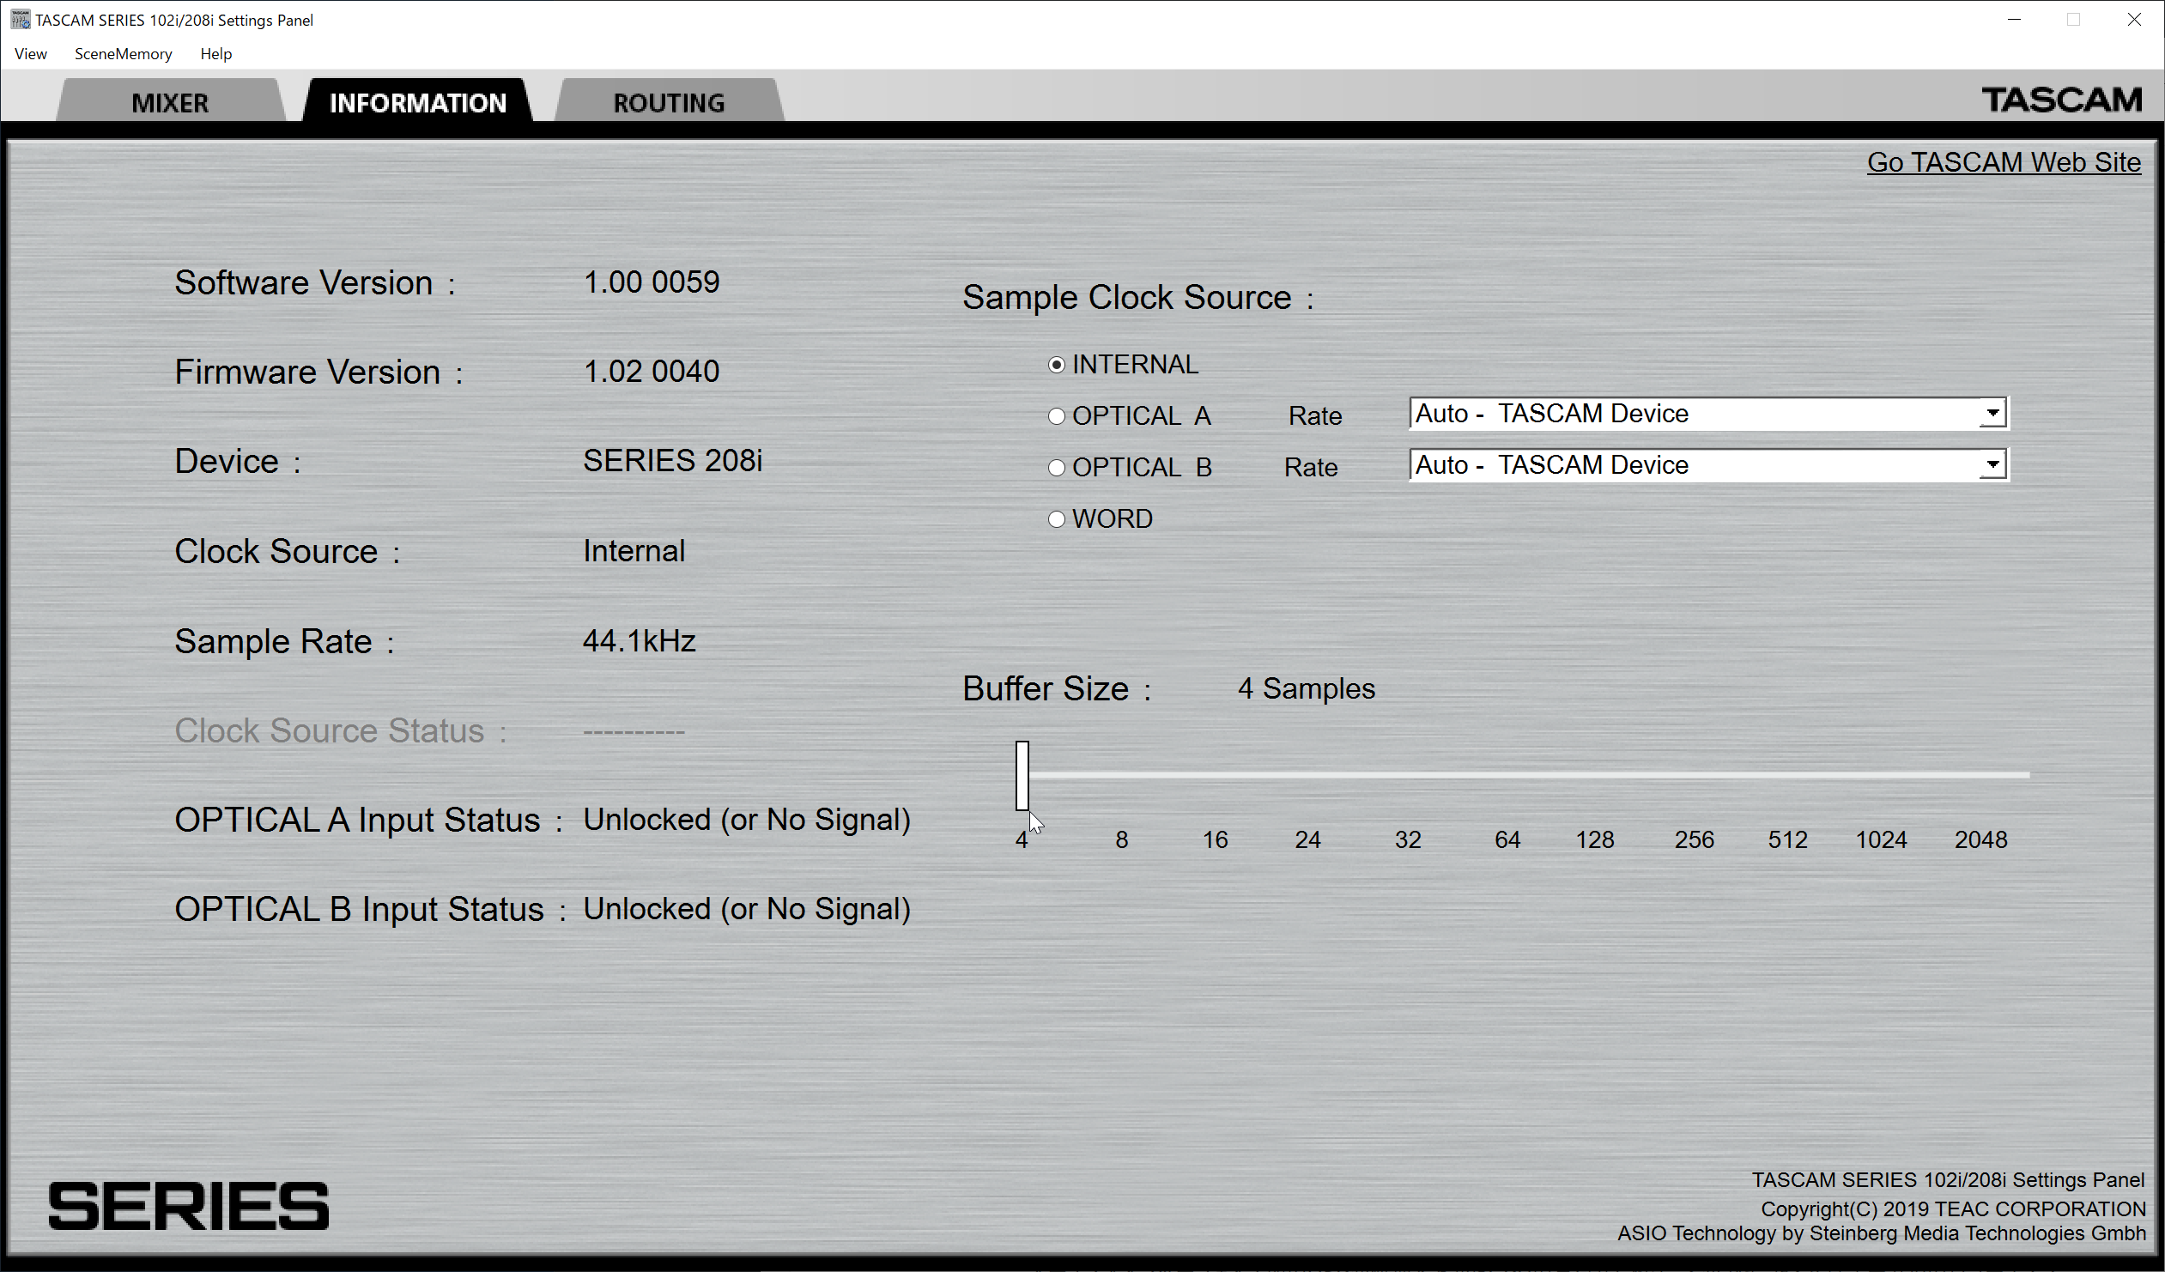Click the SERIES logo at bottom left
2165x1272 pixels.
point(188,1206)
